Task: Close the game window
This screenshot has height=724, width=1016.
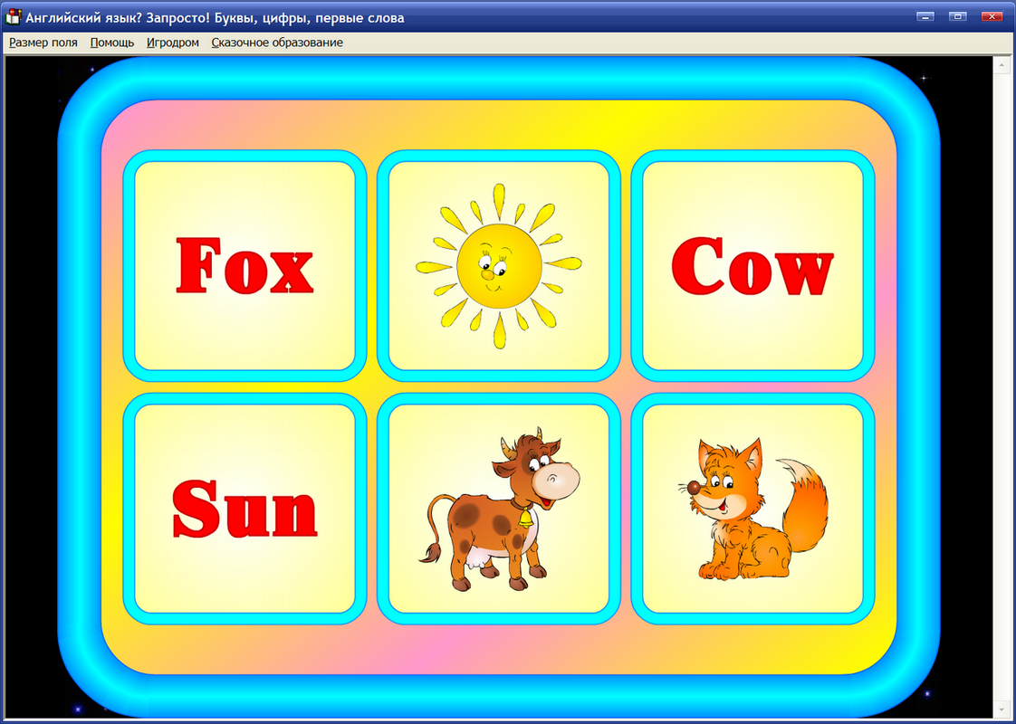Action: (x=992, y=16)
